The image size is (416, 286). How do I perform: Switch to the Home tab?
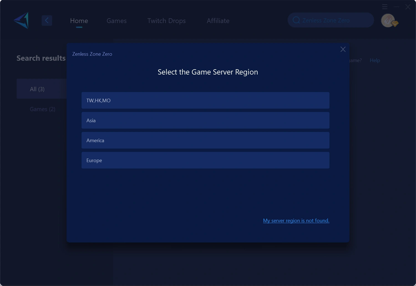pos(79,21)
